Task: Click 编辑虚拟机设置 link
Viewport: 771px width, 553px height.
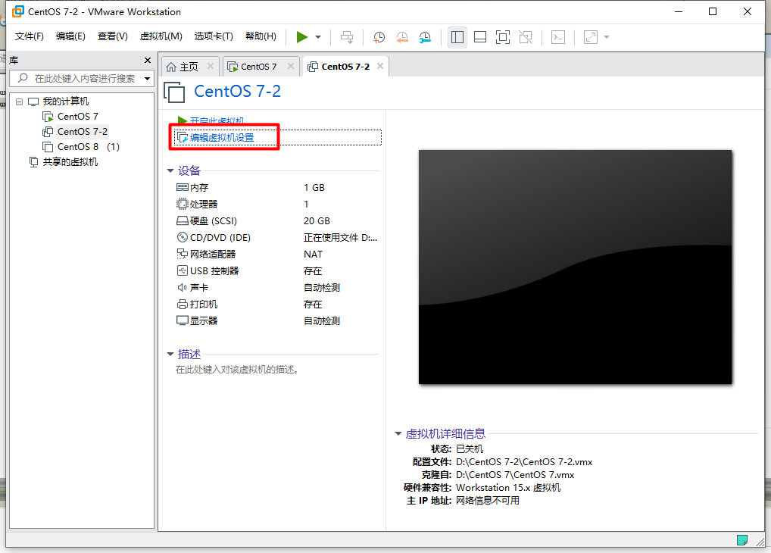Action: [x=223, y=137]
